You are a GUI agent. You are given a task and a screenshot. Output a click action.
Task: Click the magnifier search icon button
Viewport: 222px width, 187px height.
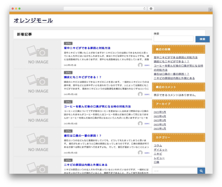(201, 171)
